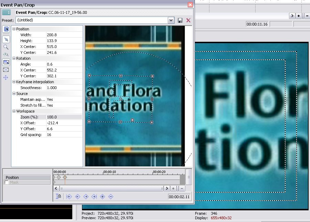Enable the Mask checkbox
The height and width of the screenshot is (222, 310).
(x=7, y=182)
